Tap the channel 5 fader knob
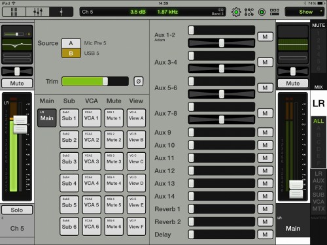The width and height of the screenshot is (327, 245). [20, 125]
